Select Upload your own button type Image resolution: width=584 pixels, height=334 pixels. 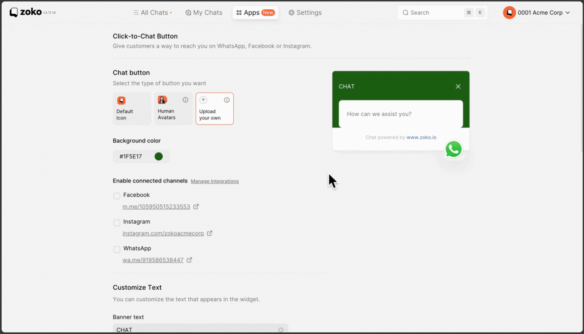click(215, 108)
